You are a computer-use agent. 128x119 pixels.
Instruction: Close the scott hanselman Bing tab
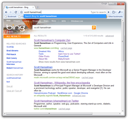click(33, 7)
